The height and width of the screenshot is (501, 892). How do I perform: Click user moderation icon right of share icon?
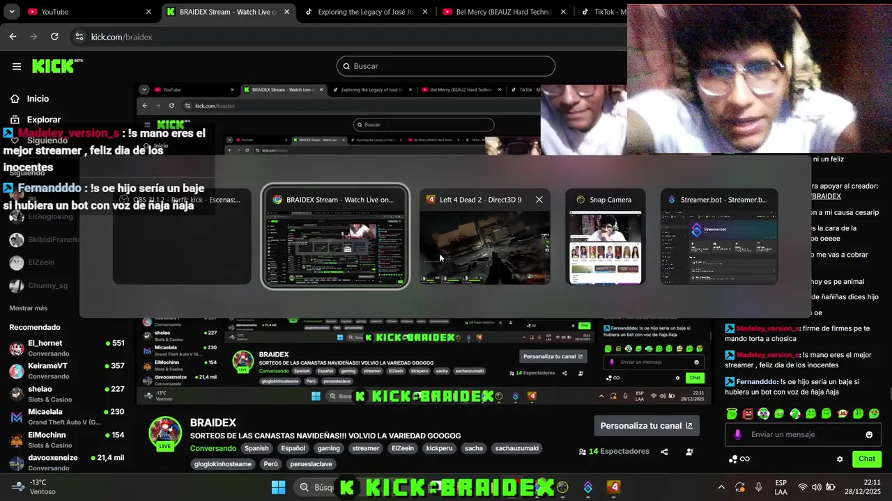(689, 452)
